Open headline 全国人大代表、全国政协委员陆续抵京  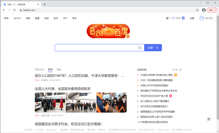(63, 89)
